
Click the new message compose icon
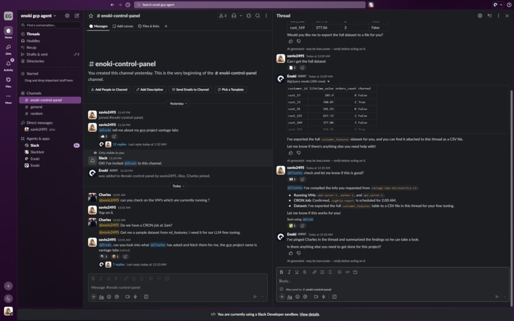pos(77,15)
